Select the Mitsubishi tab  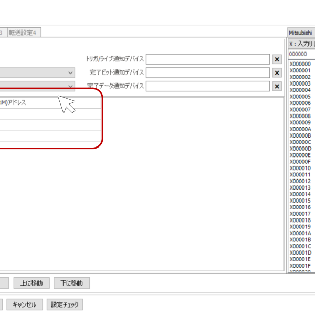(300, 33)
